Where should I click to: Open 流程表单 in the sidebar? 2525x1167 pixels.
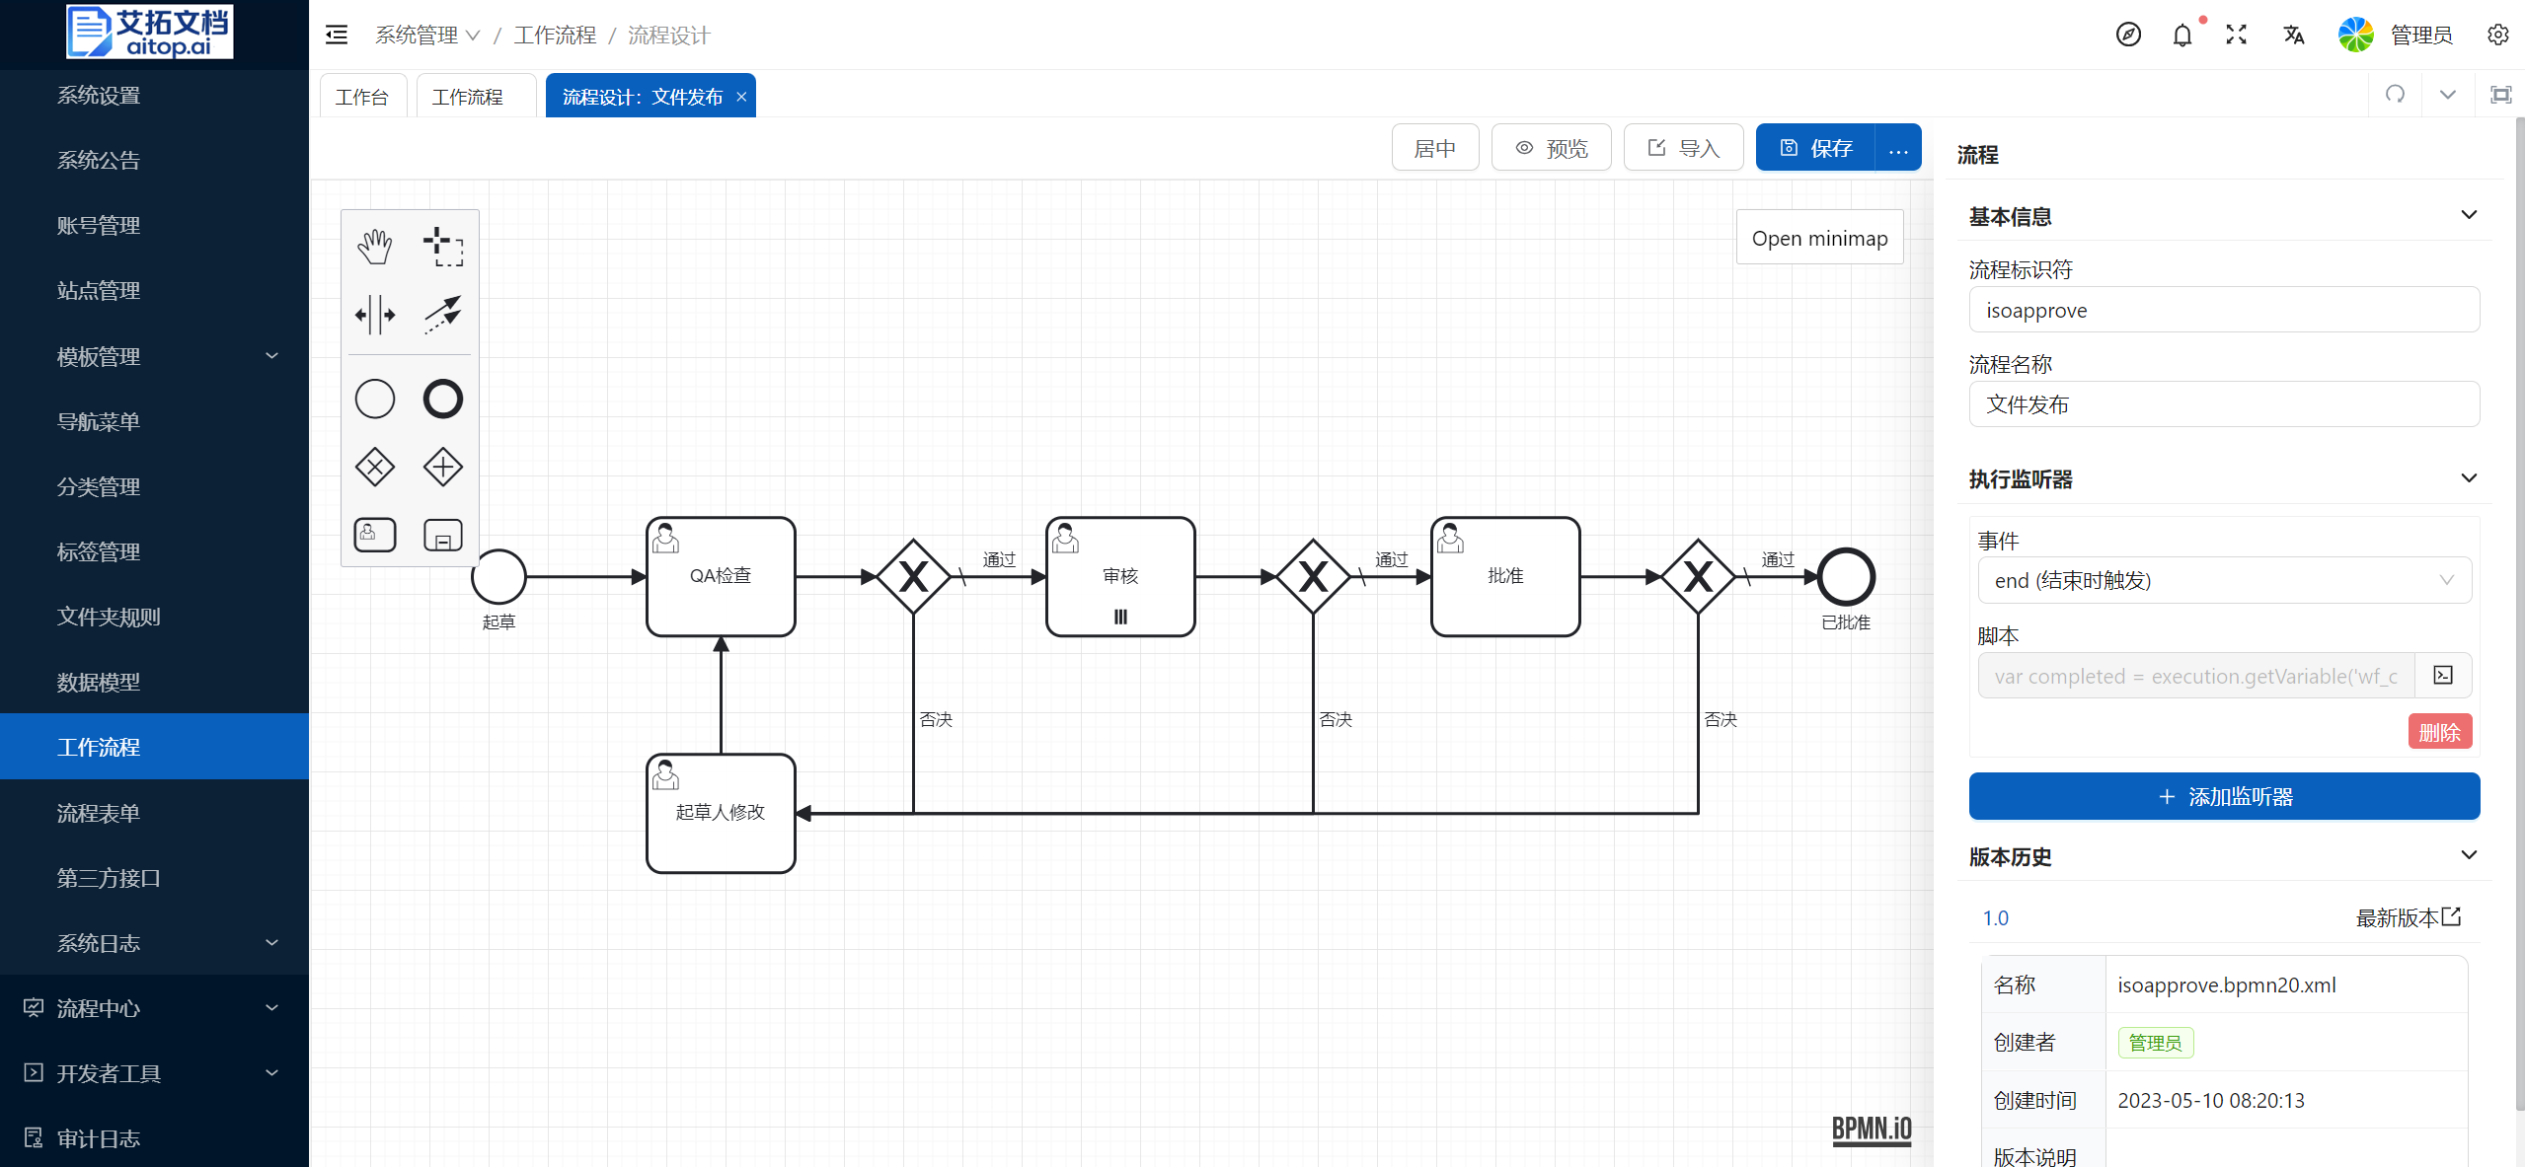pos(99,813)
